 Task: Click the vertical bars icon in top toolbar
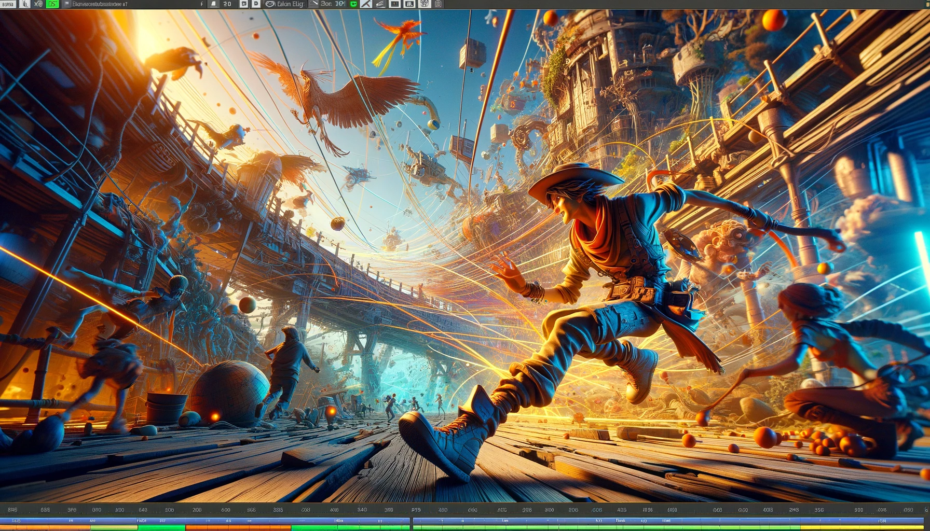pyautogui.click(x=409, y=4)
